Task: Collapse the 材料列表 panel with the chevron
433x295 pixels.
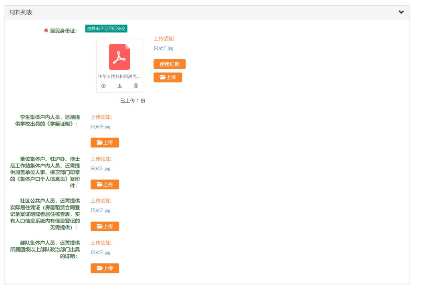Action: coord(401,12)
